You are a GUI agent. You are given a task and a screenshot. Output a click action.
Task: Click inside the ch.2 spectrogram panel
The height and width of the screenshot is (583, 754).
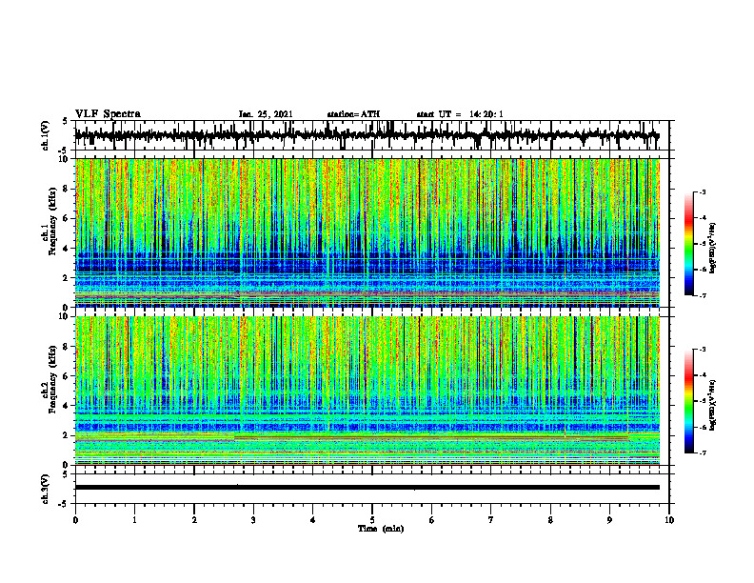point(367,391)
